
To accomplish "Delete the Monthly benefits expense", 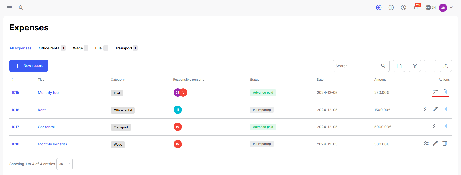I will (444, 143).
